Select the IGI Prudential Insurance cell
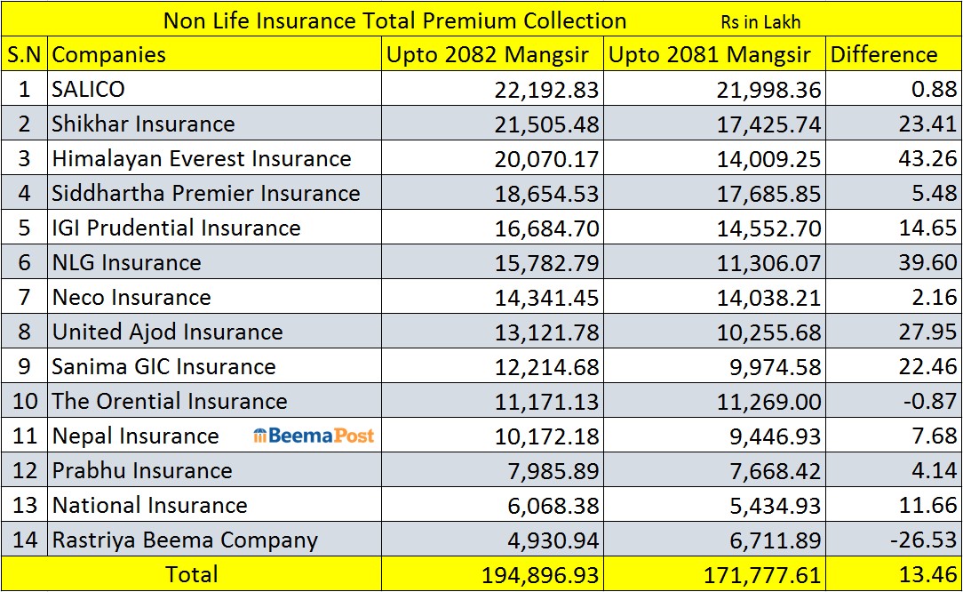Viewport: 963px width, 592px height. coord(176,228)
